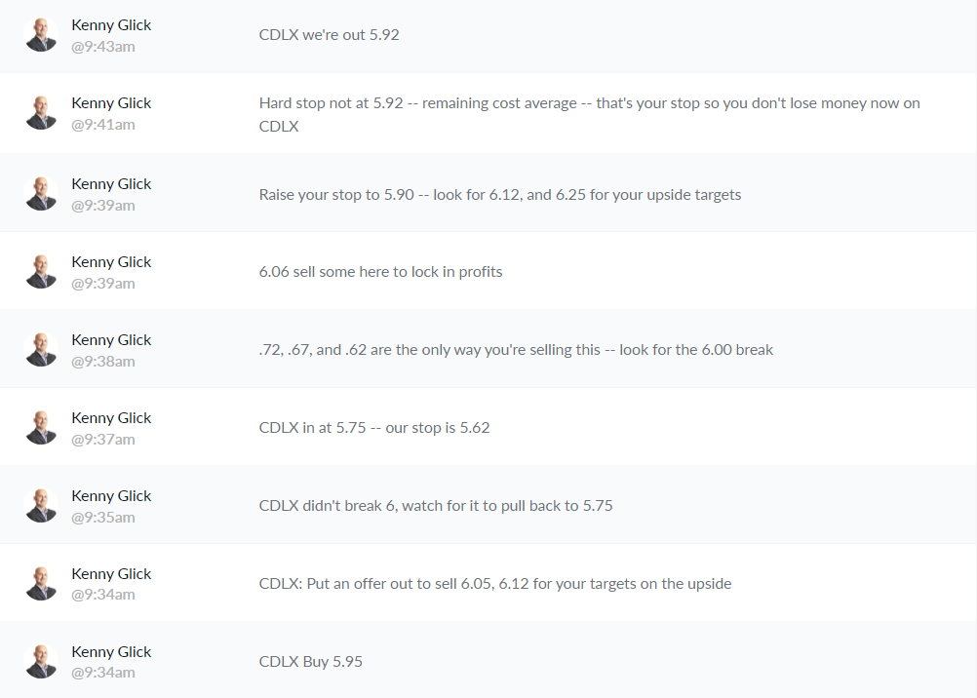Click the "CDLX didn't break 6" message text
The image size is (977, 698).
click(x=436, y=506)
